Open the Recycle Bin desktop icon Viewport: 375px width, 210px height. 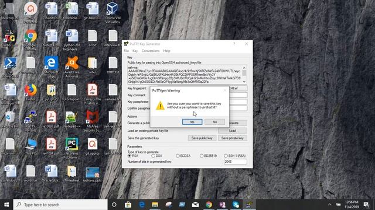(x=10, y=120)
